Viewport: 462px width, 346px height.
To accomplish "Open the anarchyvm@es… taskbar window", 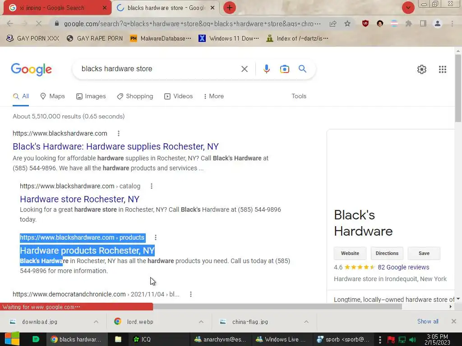I will 220,339.
